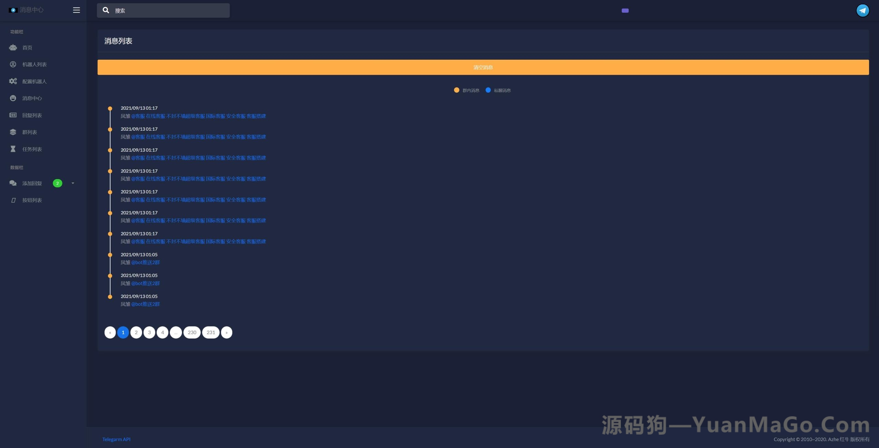Select the 首页 robot icon in sidebar
The height and width of the screenshot is (448, 879).
13,47
